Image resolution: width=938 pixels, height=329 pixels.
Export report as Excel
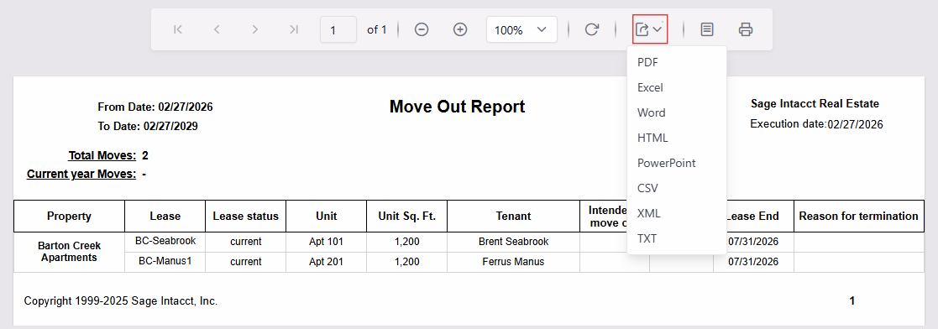pyautogui.click(x=677, y=87)
